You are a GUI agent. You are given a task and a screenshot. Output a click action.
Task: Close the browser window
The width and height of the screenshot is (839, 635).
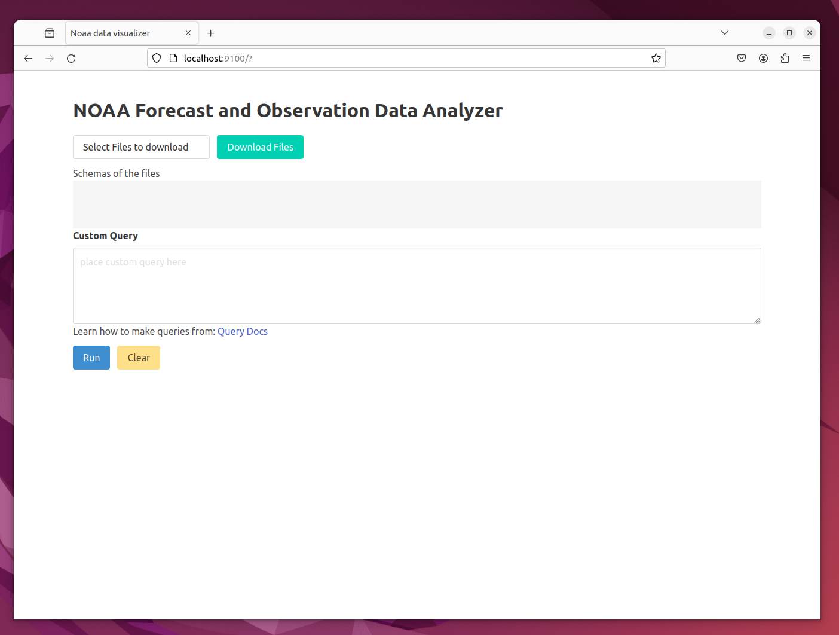pos(810,33)
